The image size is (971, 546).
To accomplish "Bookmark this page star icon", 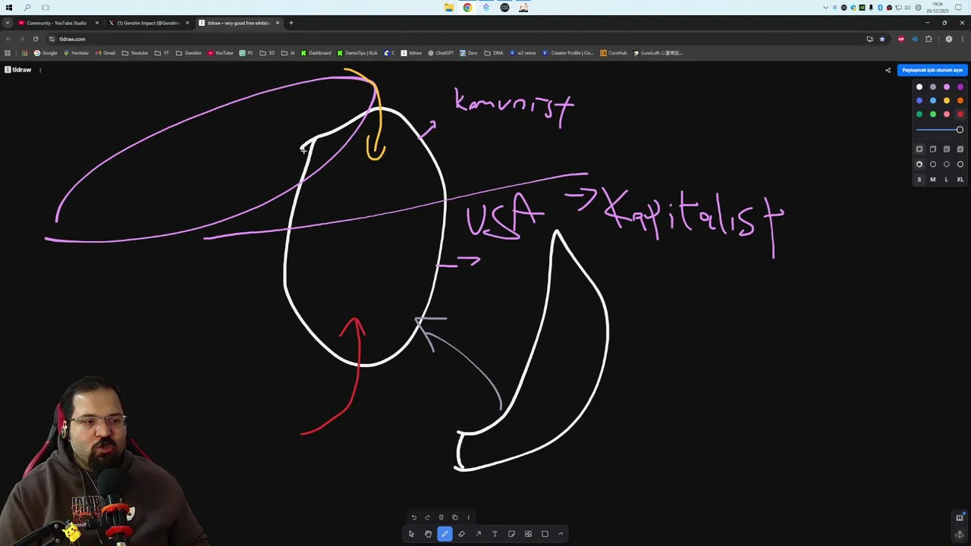I will [x=882, y=39].
